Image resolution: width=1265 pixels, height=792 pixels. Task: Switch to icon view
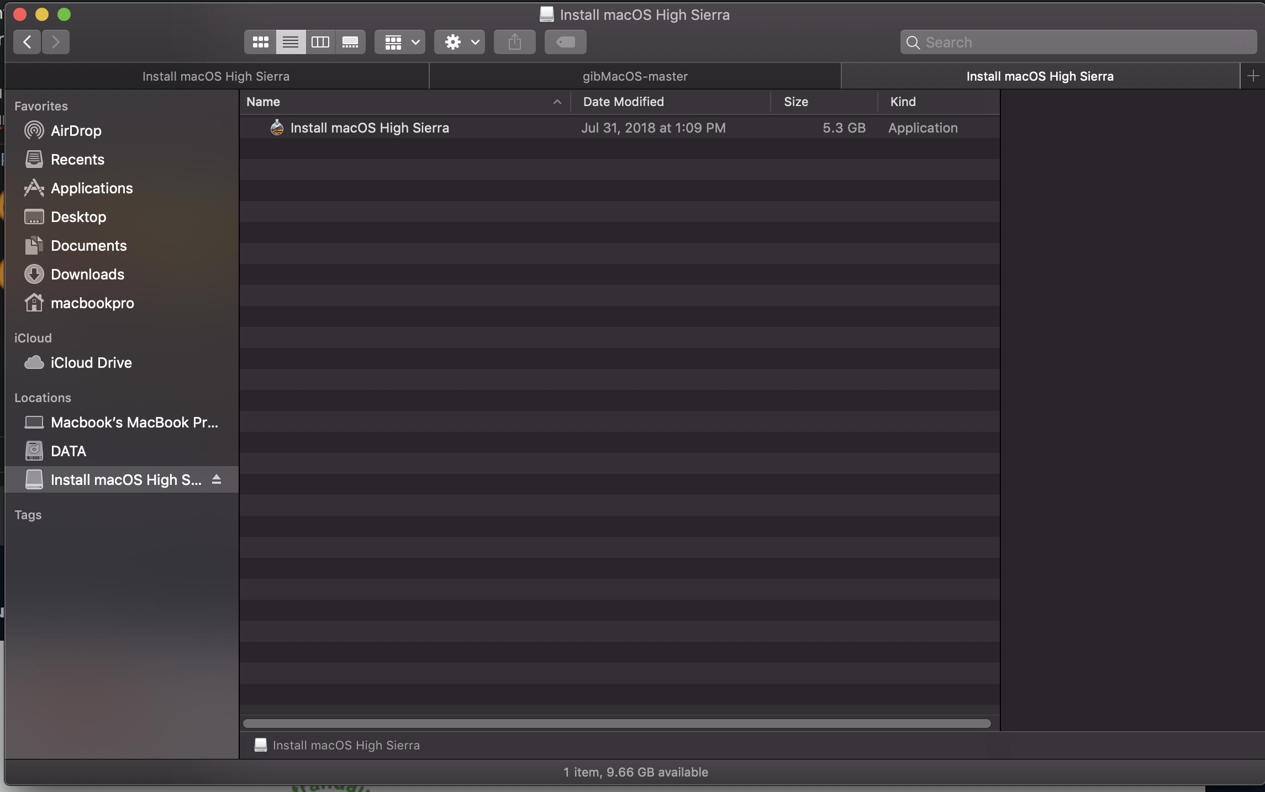[x=260, y=42]
